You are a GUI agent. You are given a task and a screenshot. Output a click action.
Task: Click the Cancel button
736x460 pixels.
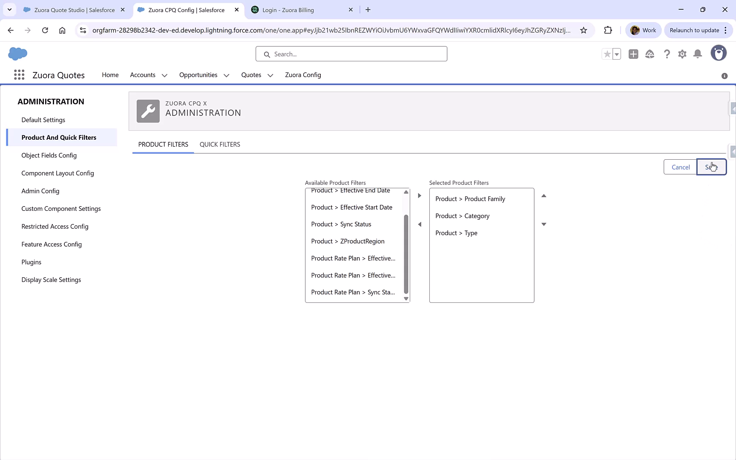[680, 167]
